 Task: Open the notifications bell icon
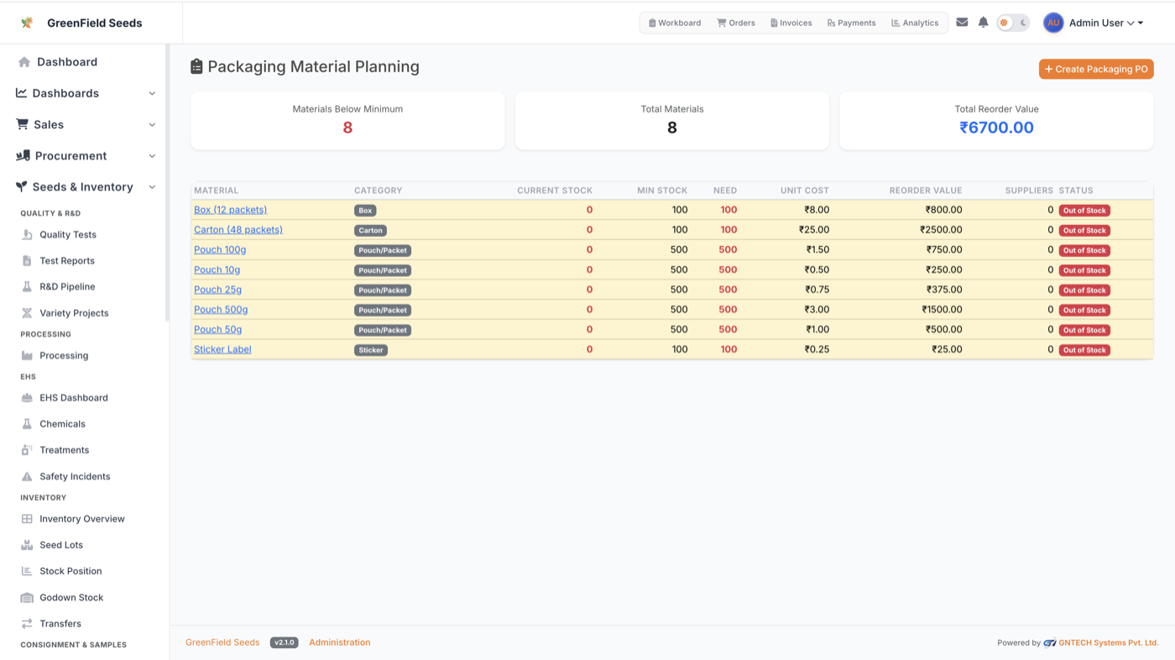click(983, 23)
